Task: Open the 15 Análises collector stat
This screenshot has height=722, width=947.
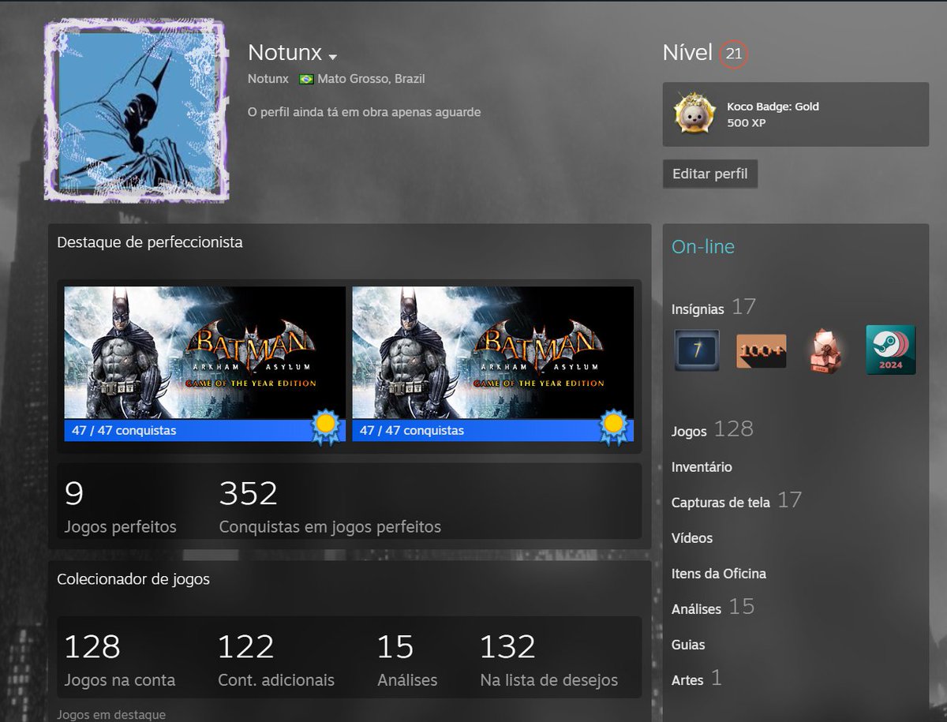Action: pos(406,660)
